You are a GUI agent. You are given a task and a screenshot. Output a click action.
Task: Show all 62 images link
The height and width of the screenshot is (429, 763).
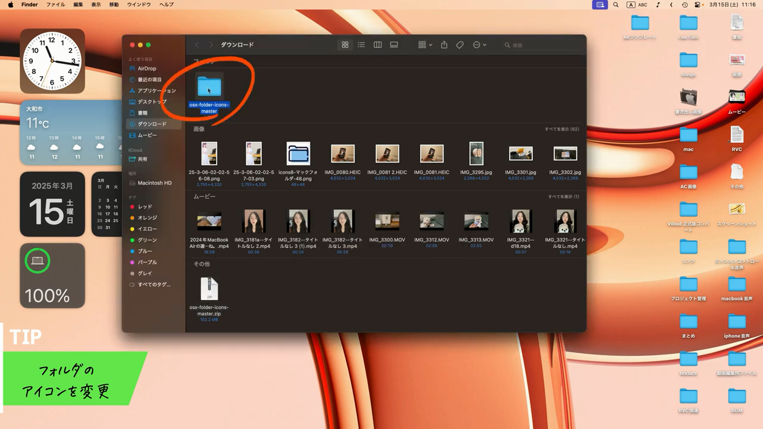coord(562,129)
